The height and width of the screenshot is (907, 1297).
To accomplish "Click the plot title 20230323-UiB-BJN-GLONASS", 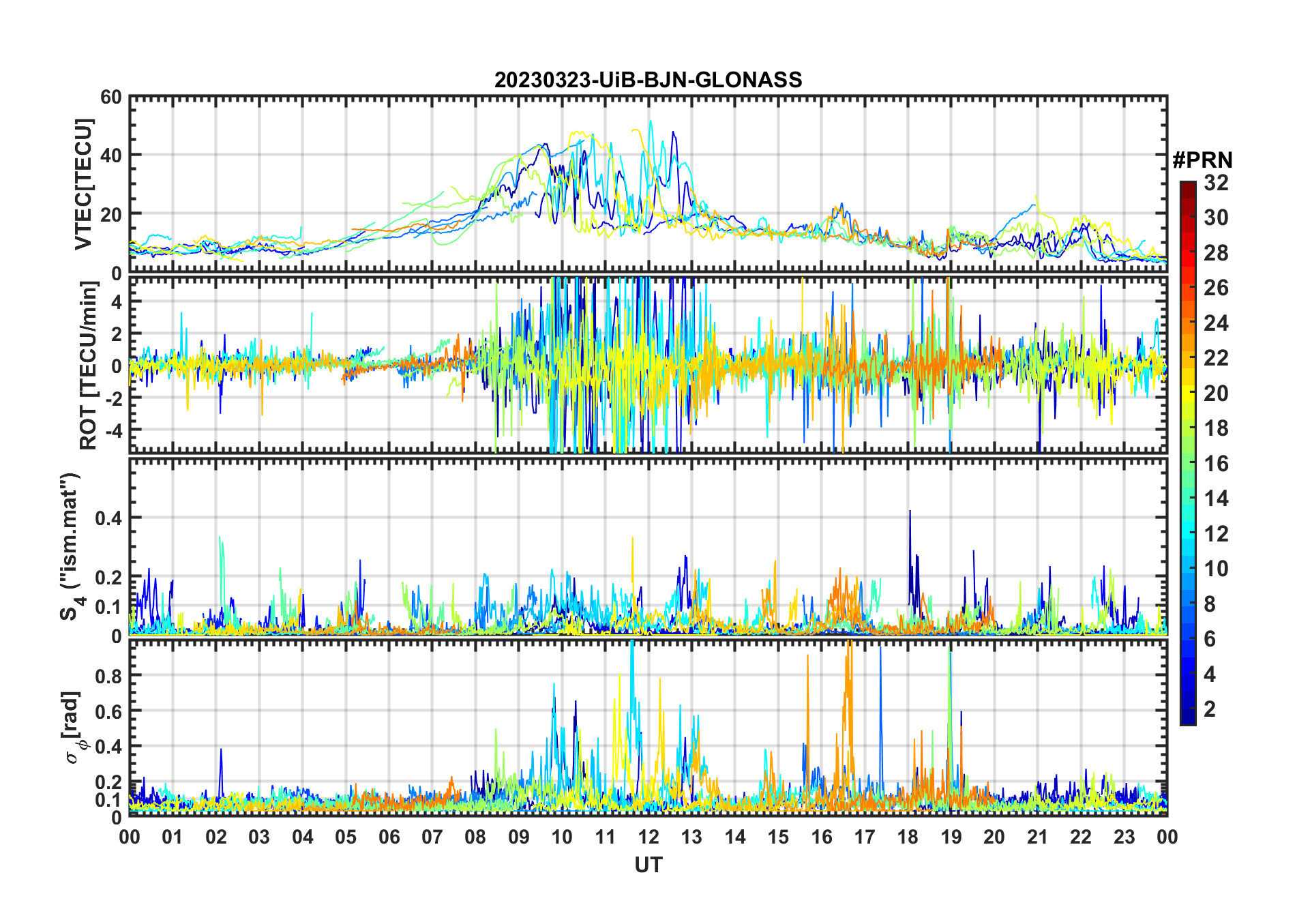I will coord(648,80).
